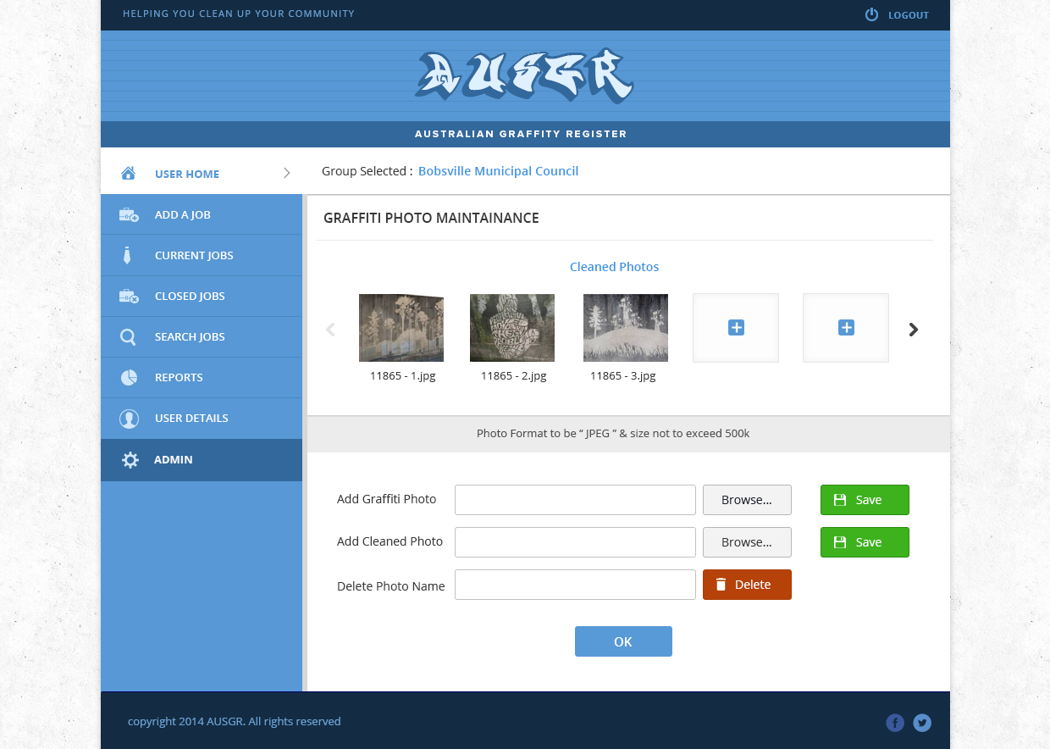Click the orange Delete button
The width and height of the screenshot is (1050, 749).
pyautogui.click(x=747, y=585)
